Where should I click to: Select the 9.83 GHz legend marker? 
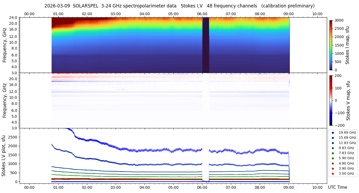click(x=333, y=148)
